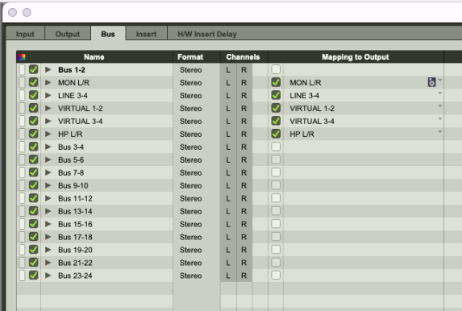Switch to the Output tab
This screenshot has height=311, width=462.
pos(68,34)
